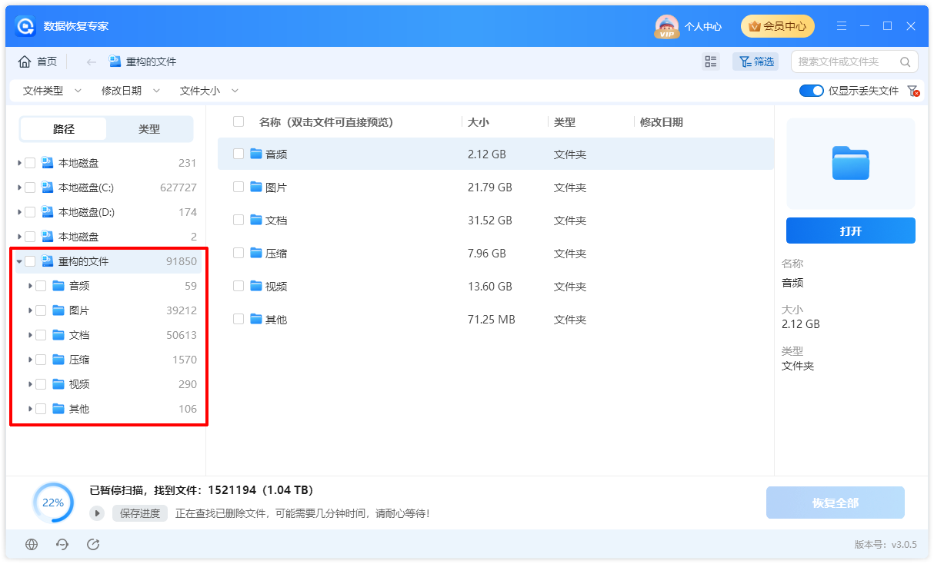Click the 文档 folder icon in file list
The image size is (934, 564).
coord(256,220)
